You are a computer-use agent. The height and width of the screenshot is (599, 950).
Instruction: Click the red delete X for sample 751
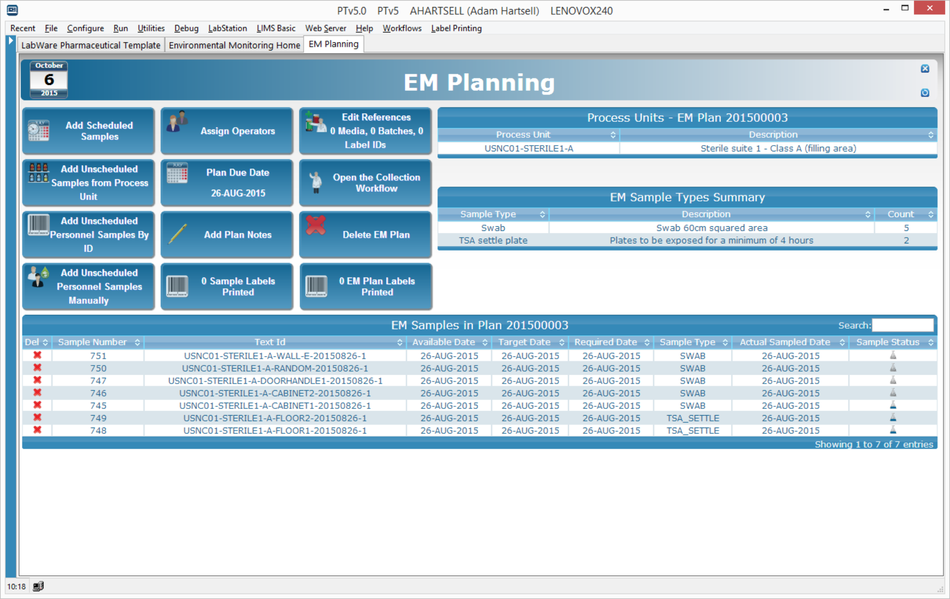tap(37, 355)
